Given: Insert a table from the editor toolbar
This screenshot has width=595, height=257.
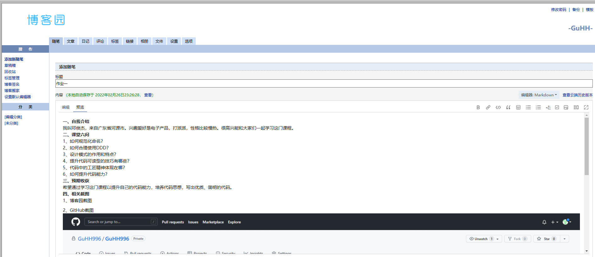Looking at the screenshot, I should [518, 107].
